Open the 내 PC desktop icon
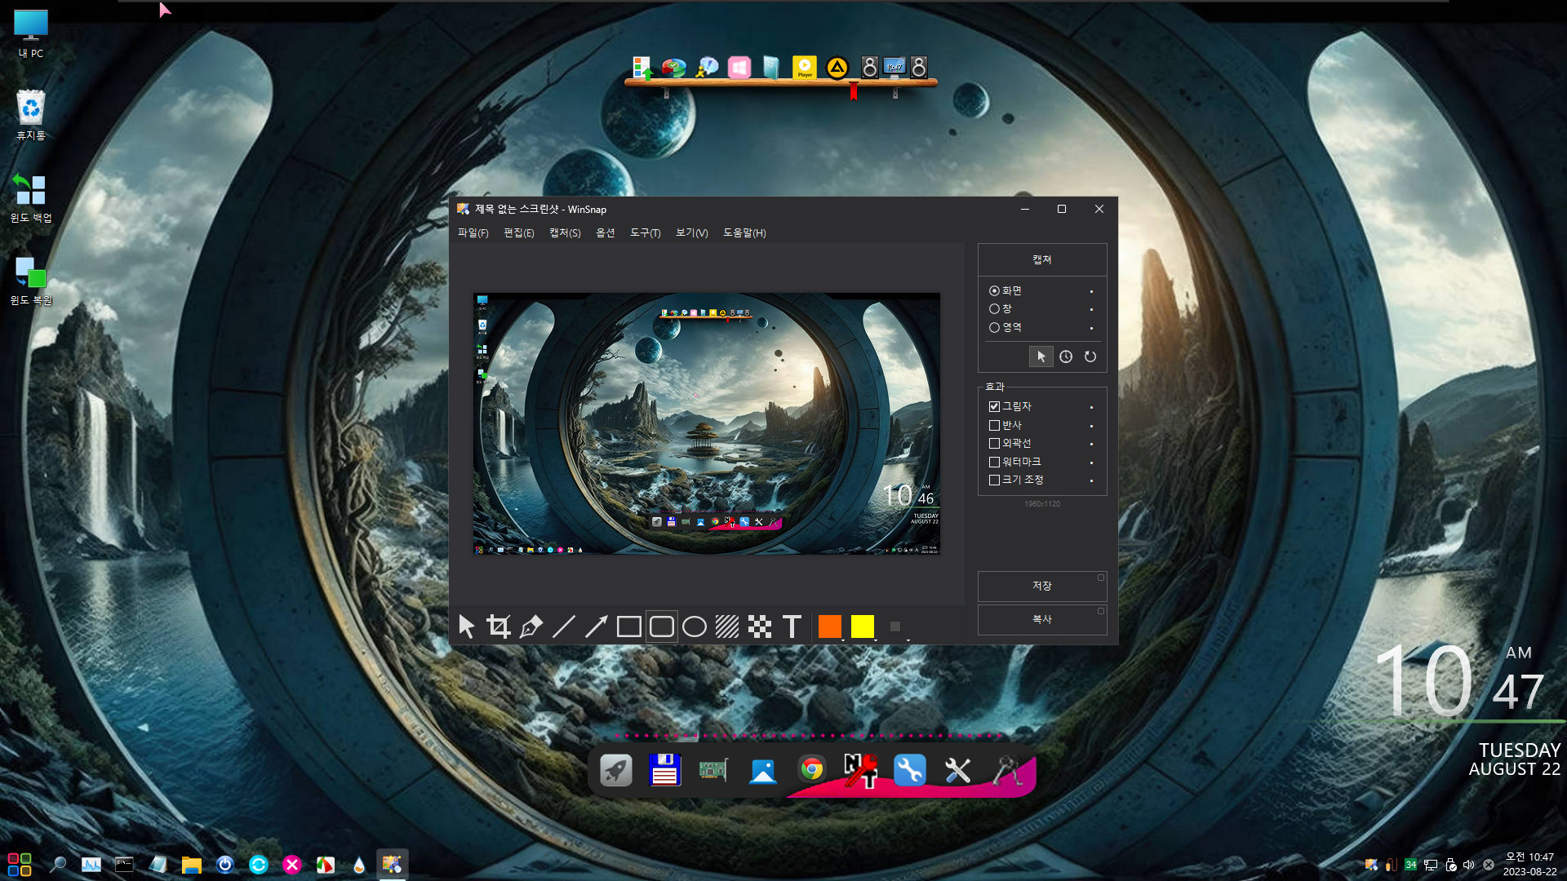Viewport: 1567px width, 881px height. pos(31,34)
